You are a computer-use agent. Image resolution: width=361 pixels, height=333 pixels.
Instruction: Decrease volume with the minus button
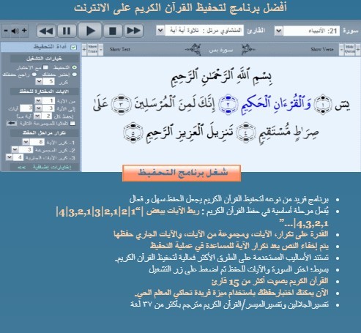click(x=6, y=31)
